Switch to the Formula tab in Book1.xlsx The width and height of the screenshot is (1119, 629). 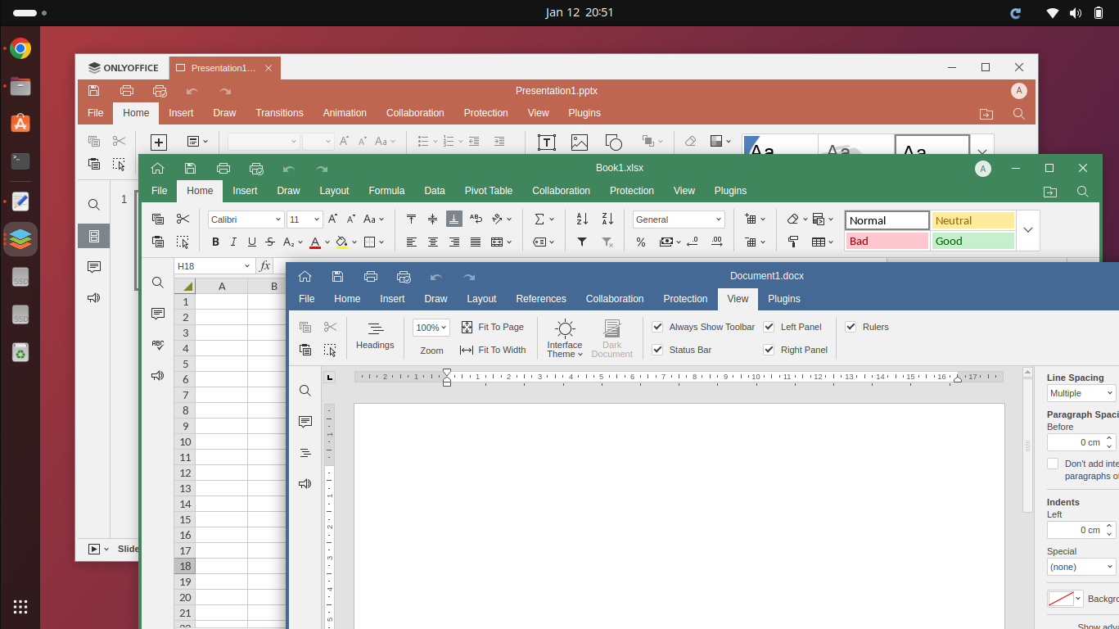tap(386, 190)
